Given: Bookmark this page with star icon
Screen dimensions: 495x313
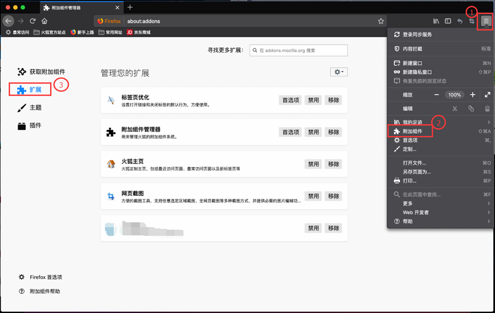Looking at the screenshot, I should (381, 21).
